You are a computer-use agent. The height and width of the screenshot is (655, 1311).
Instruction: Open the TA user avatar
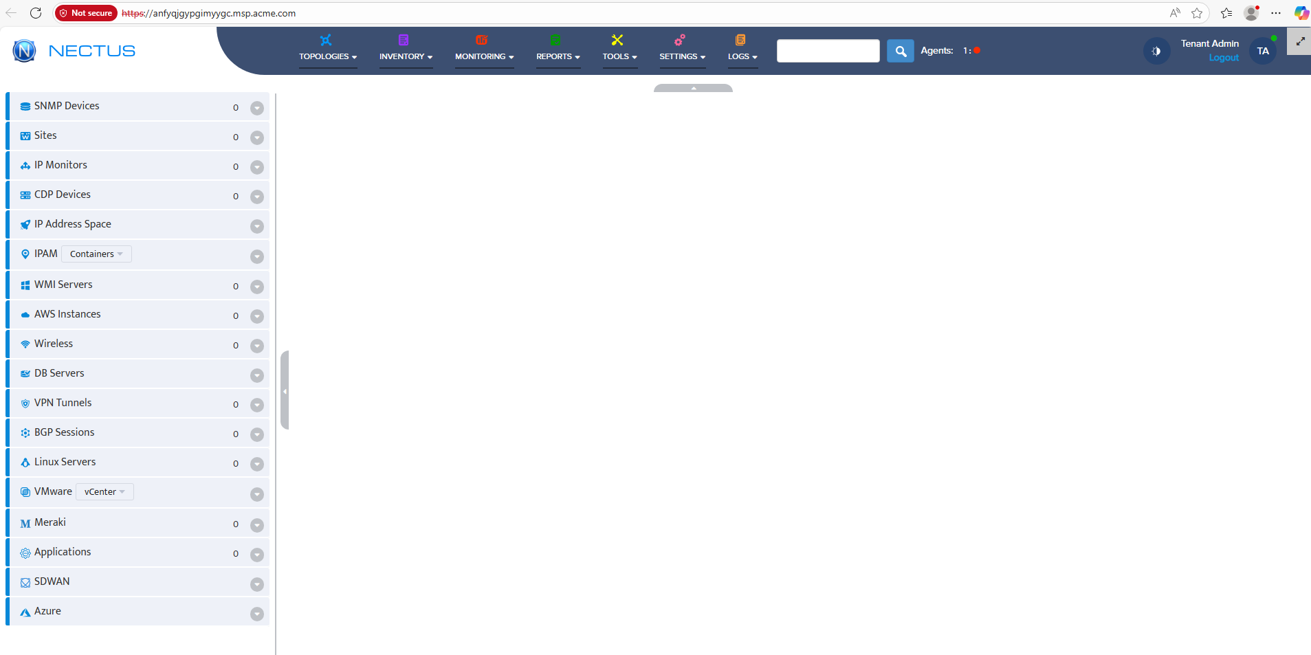pyautogui.click(x=1262, y=51)
